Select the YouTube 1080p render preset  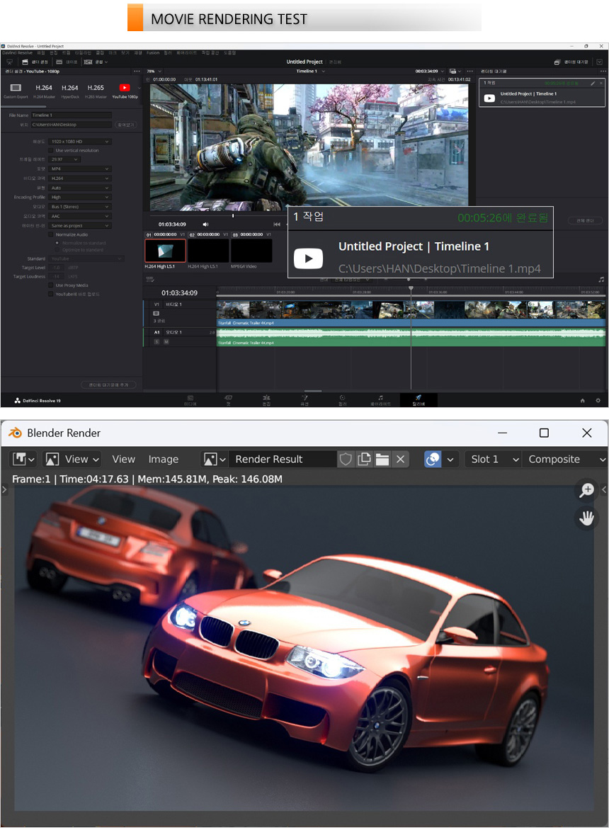(x=125, y=89)
